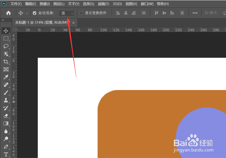
Task: Select the Blur tool
Action: point(6,131)
